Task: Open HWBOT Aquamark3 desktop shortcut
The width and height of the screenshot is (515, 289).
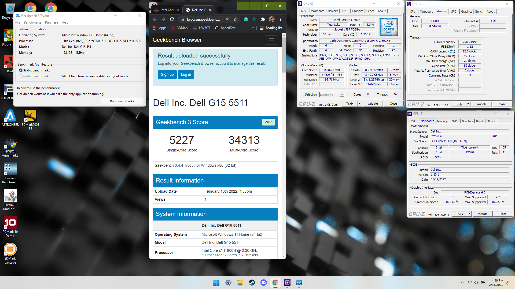Action: [x=10, y=147]
